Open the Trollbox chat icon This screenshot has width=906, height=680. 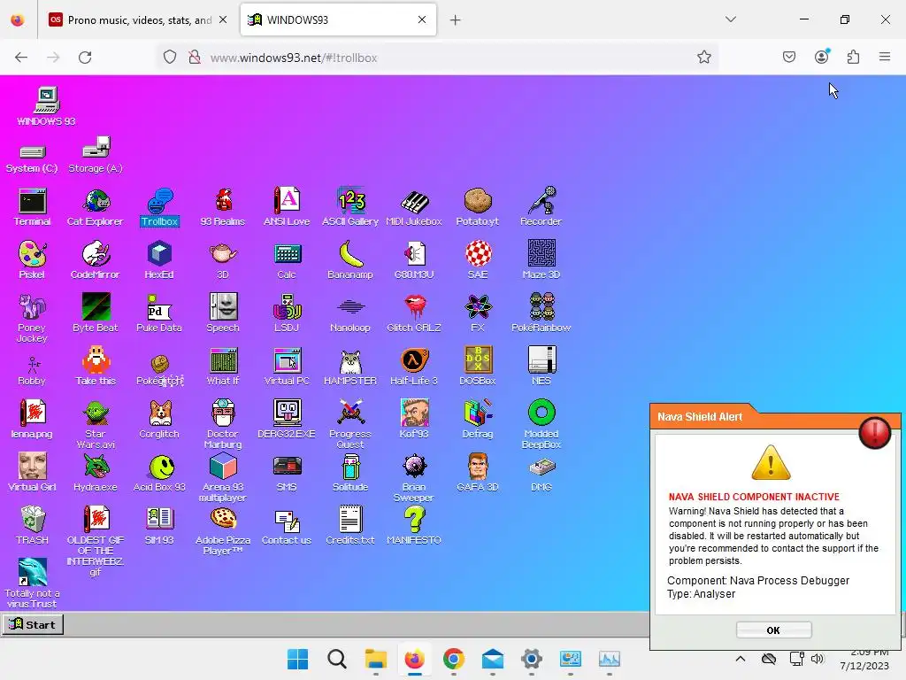click(x=159, y=207)
